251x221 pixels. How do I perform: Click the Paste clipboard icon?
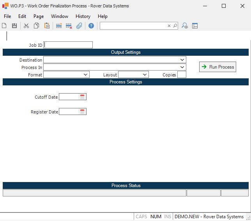(47, 26)
